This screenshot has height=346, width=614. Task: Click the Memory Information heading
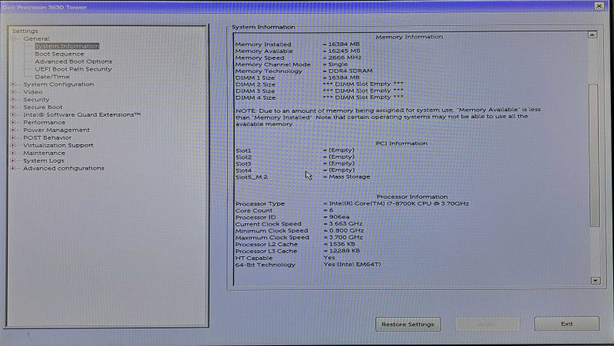pos(409,37)
